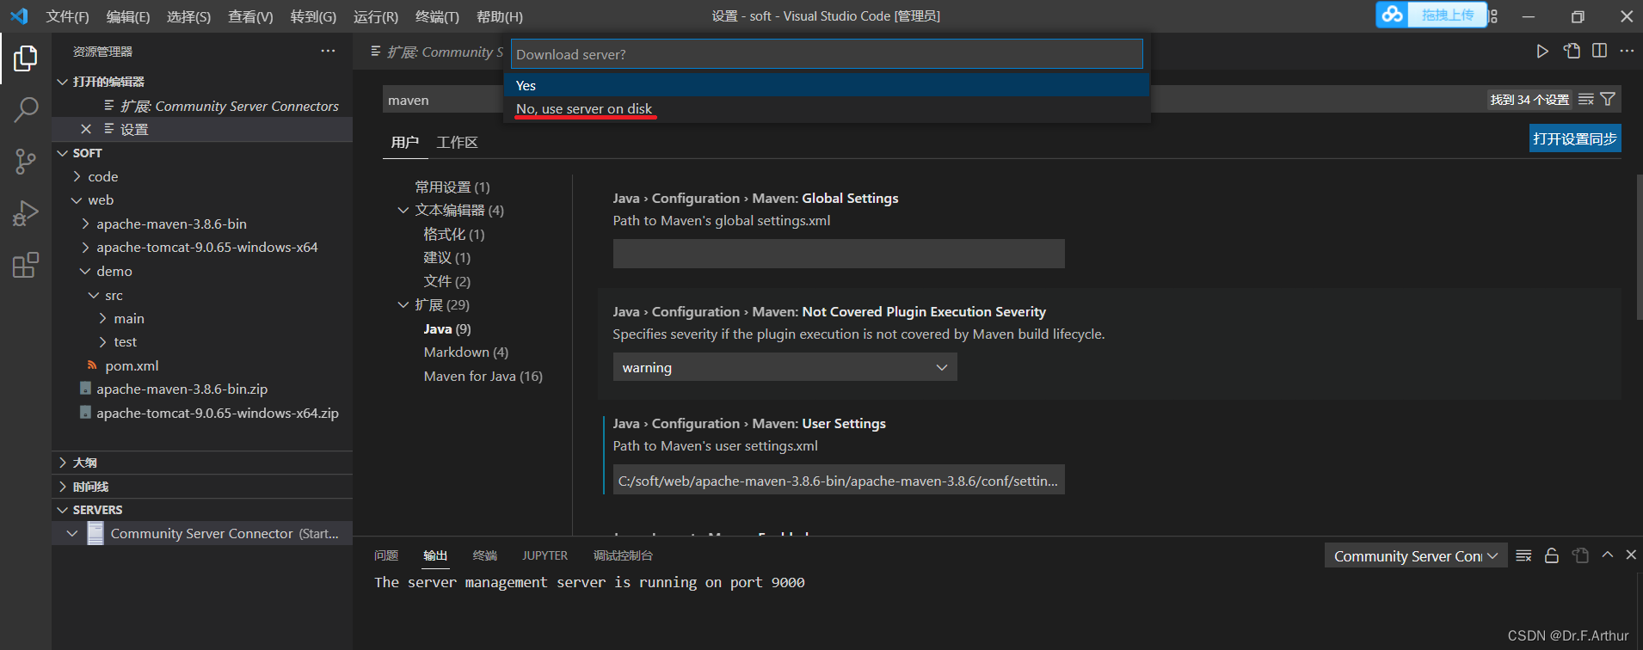The width and height of the screenshot is (1643, 650).
Task: Open the Explorer view in activity bar
Action: point(25,58)
